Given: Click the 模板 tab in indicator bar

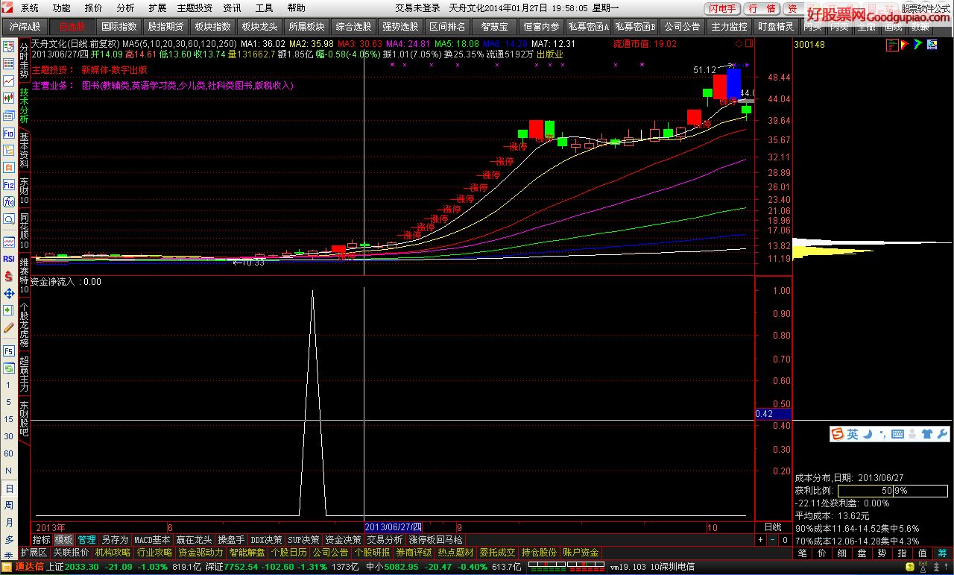Looking at the screenshot, I should point(63,539).
